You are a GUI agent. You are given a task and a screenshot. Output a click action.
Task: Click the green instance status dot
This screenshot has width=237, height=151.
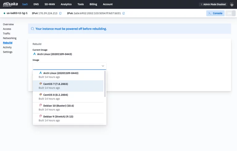coord(4,13)
